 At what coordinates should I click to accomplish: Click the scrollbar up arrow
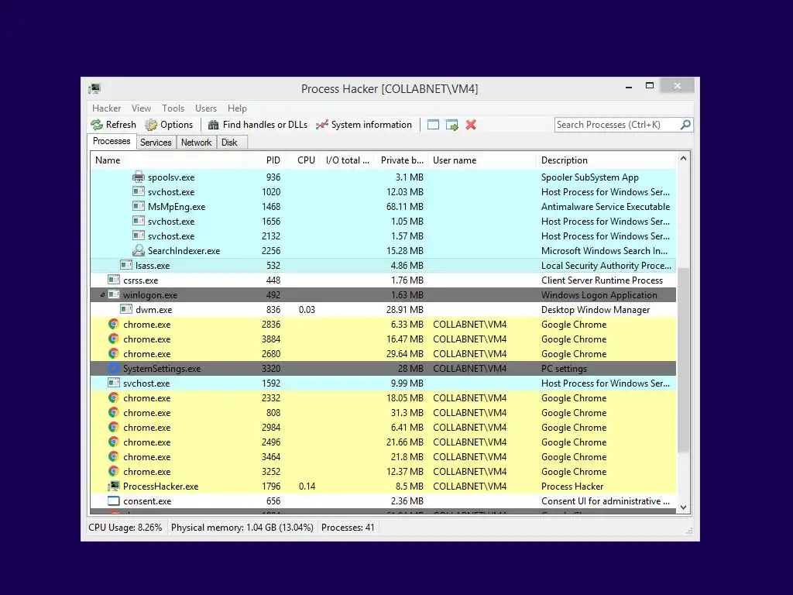683,158
